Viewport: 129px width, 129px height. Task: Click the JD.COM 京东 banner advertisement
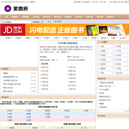(x=64, y=30)
